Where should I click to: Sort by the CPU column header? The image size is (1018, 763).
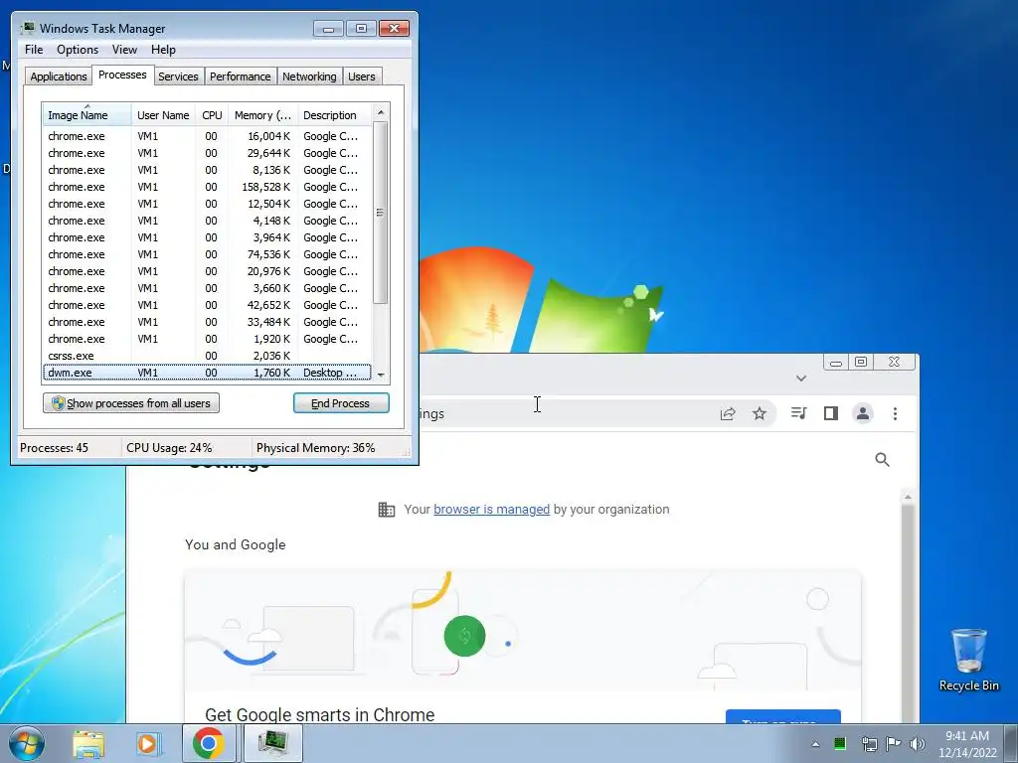(x=212, y=115)
